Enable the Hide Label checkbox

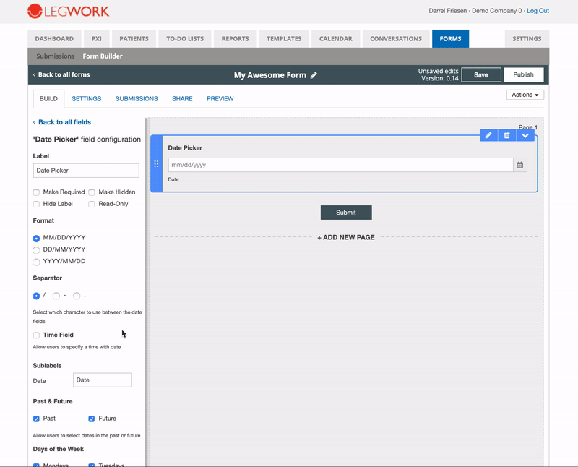(x=36, y=204)
